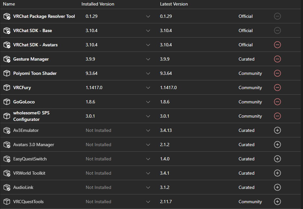The image size is (303, 209).
Task: Add the AudioLink package
Action: point(277,187)
